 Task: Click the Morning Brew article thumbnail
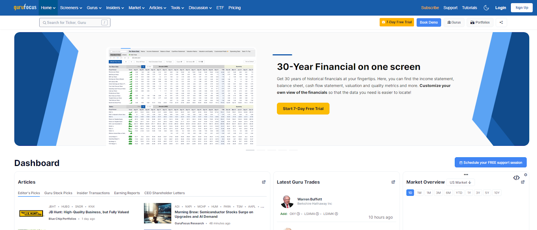pos(157,213)
